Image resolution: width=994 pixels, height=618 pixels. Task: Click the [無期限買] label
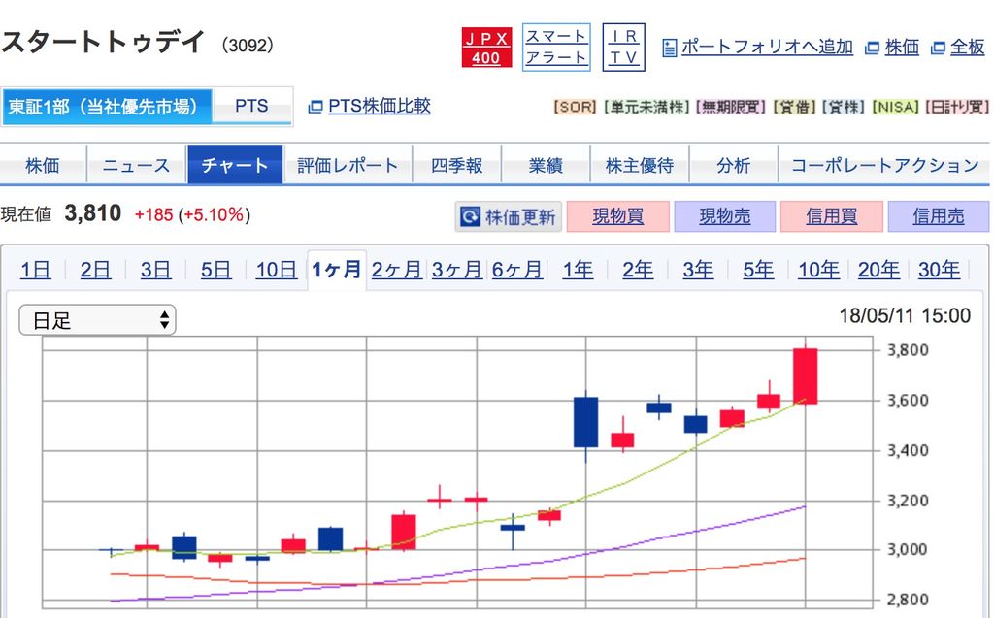(731, 107)
